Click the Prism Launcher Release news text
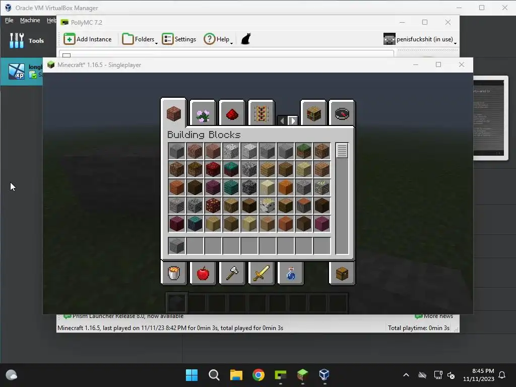516x387 pixels. [x=128, y=316]
